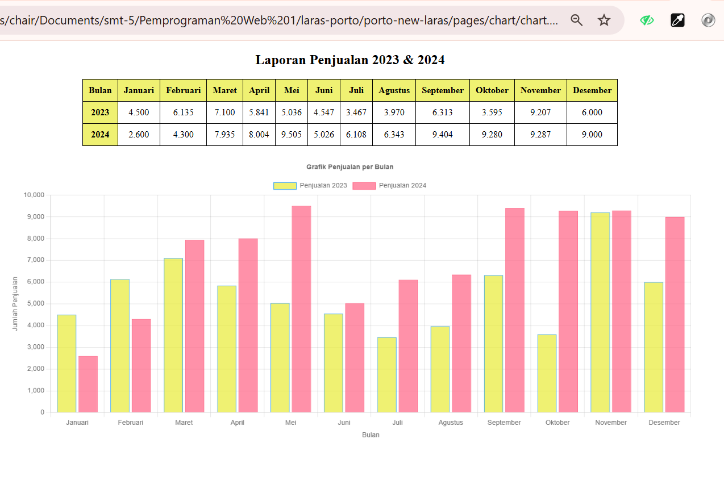Click the pink Penjualan 2024 legend swatch
The image size is (724, 501).
point(364,186)
